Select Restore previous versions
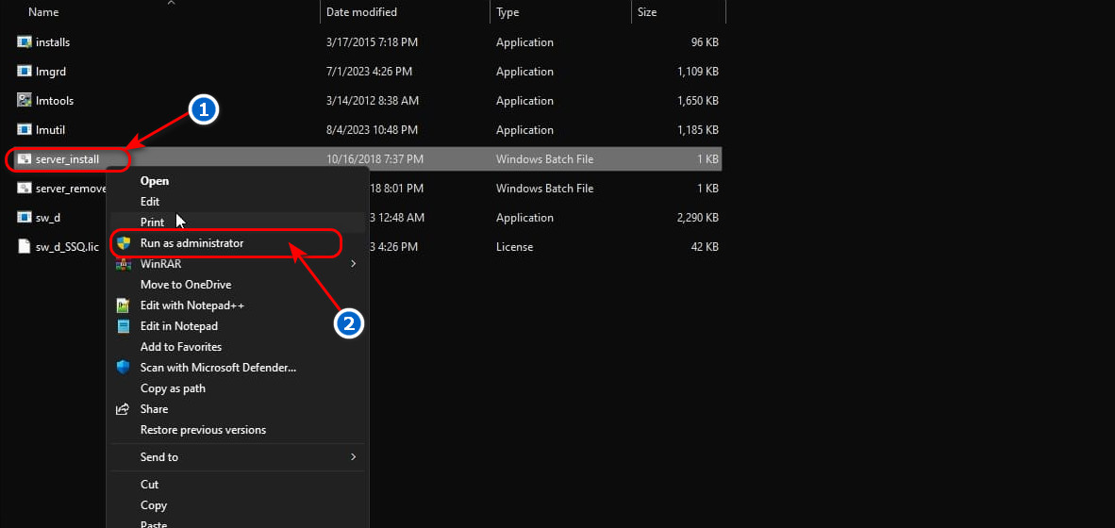Image resolution: width=1115 pixels, height=528 pixels. point(204,430)
